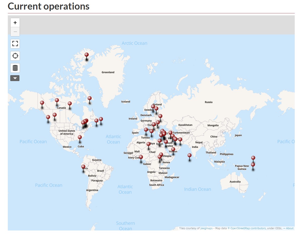Click the locate me crosshair icon

(x=15, y=56)
